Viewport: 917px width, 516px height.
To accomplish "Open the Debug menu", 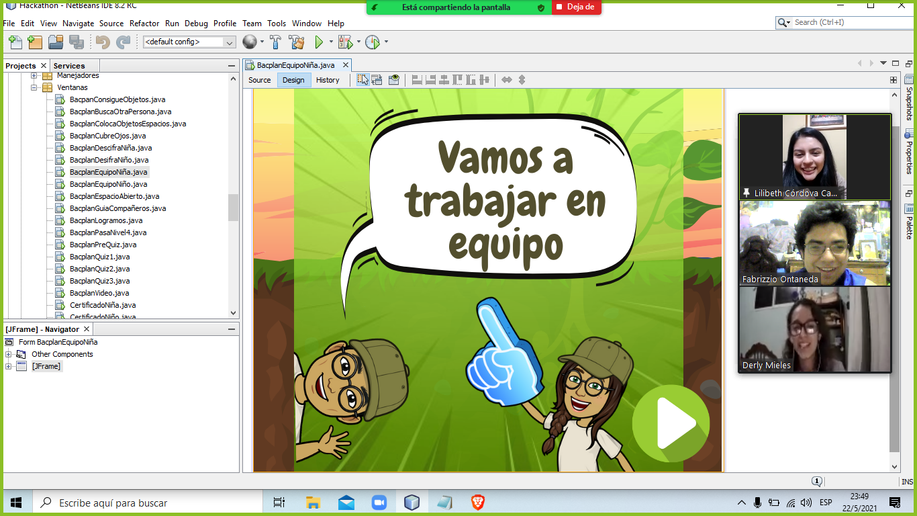I will coord(196,23).
